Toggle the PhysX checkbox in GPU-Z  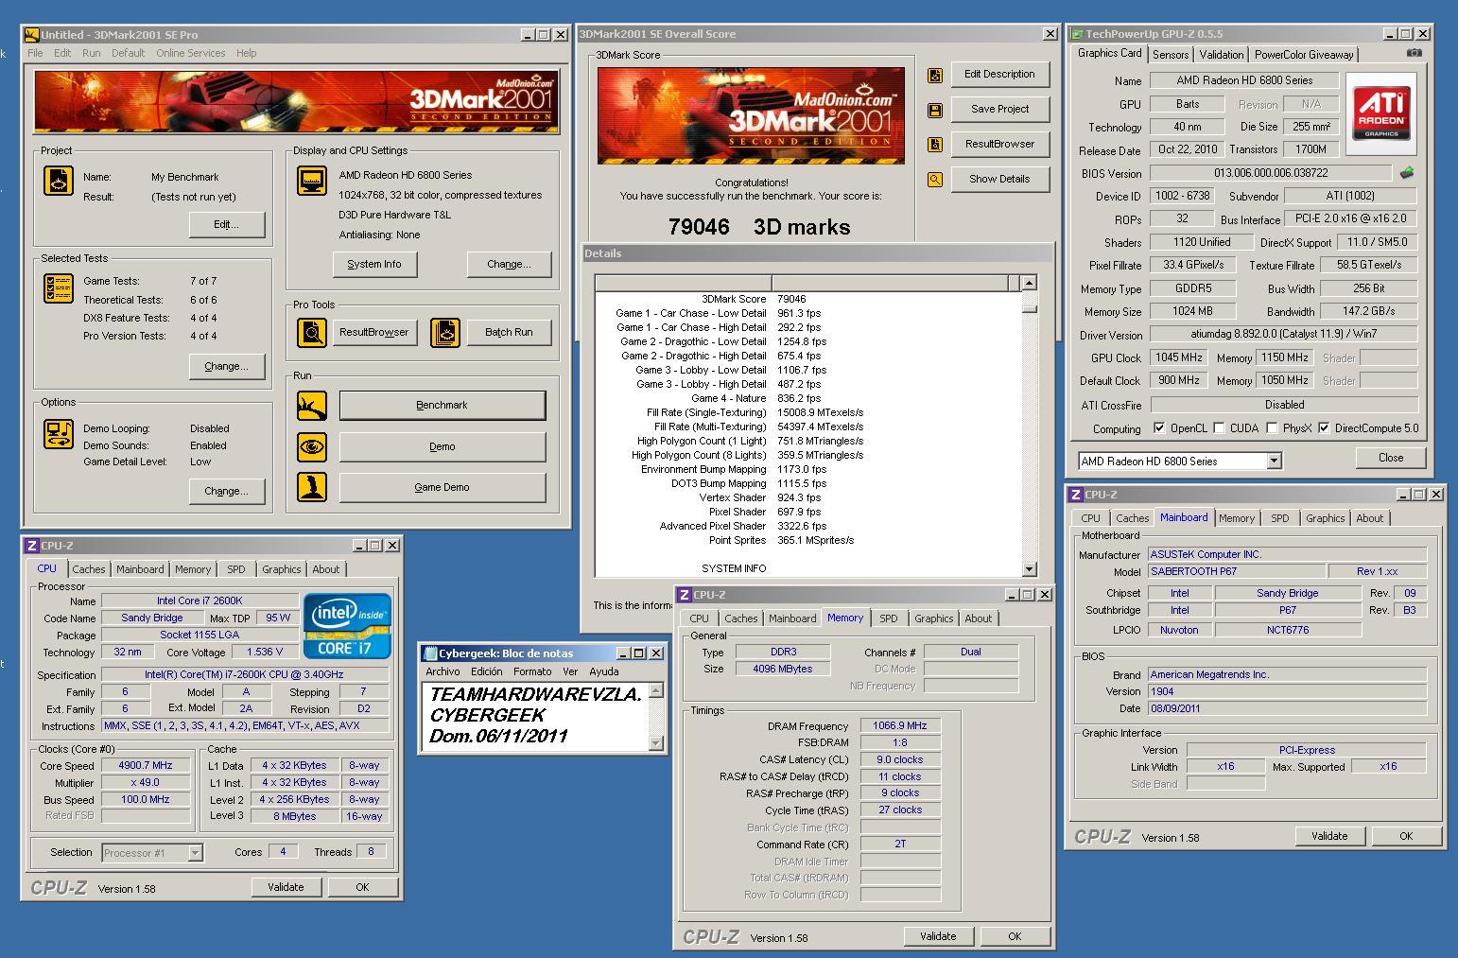click(x=1272, y=428)
